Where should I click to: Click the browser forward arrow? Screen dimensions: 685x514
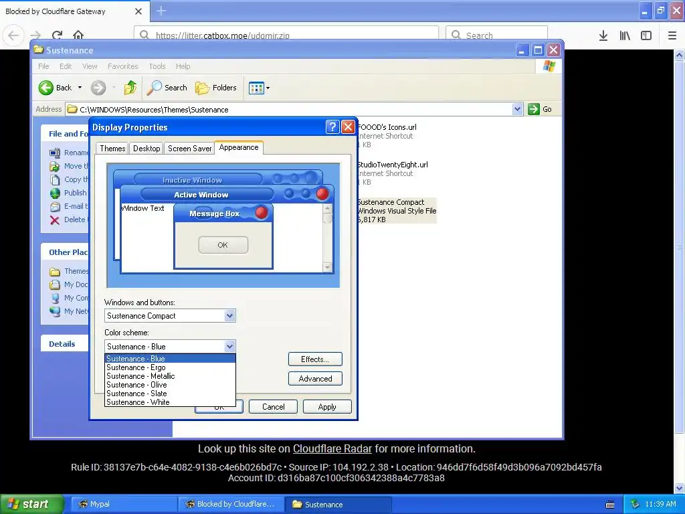[36, 35]
